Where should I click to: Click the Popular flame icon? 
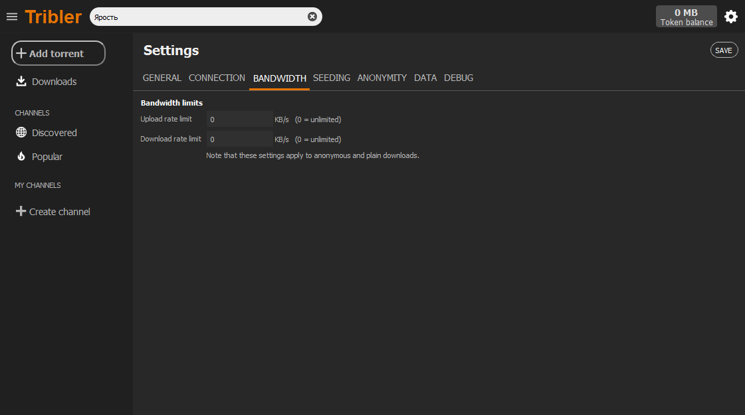21,156
